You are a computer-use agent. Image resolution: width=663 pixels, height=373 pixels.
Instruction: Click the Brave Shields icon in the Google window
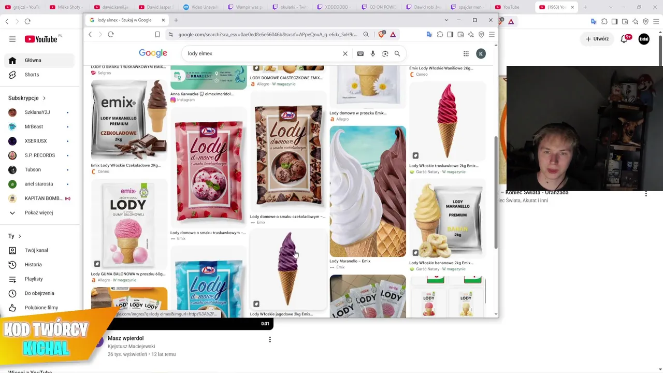[x=382, y=34]
